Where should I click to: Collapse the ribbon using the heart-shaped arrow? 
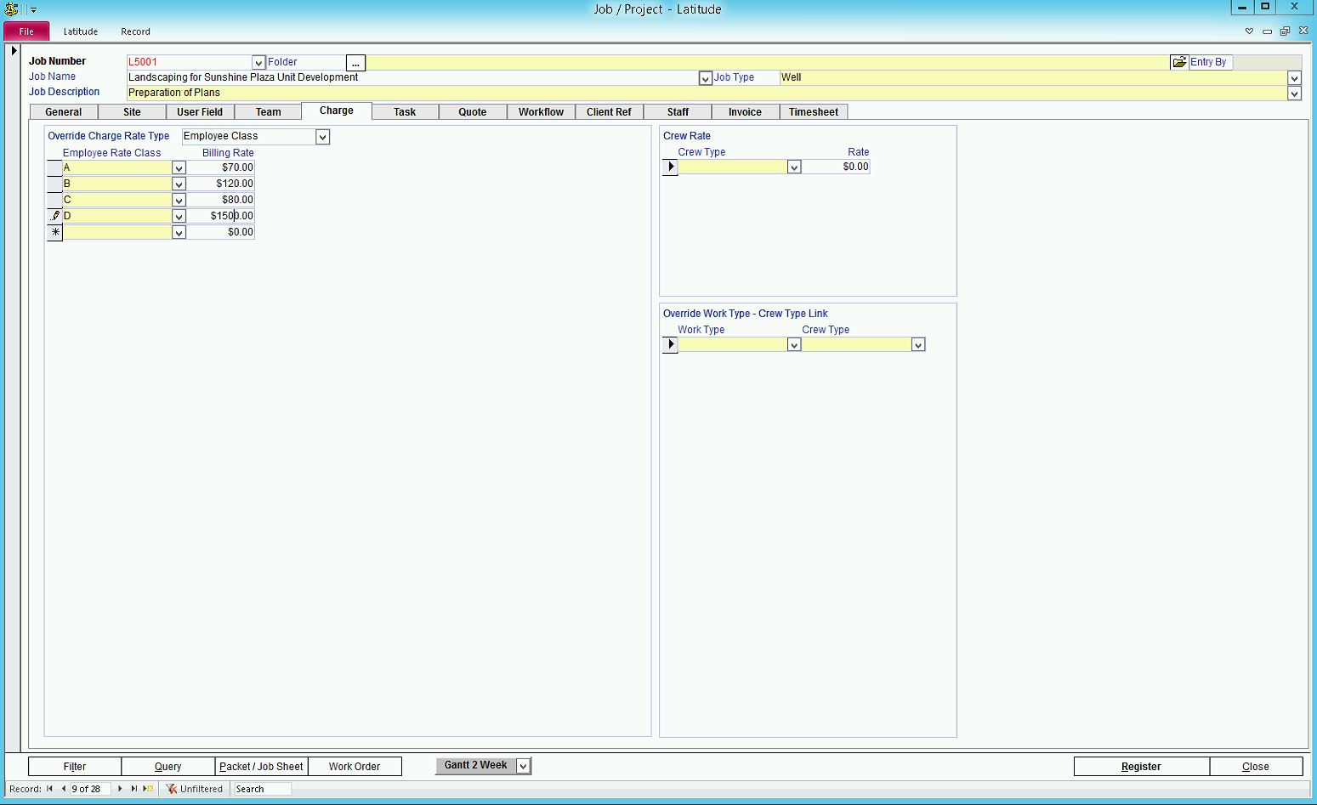(1249, 31)
